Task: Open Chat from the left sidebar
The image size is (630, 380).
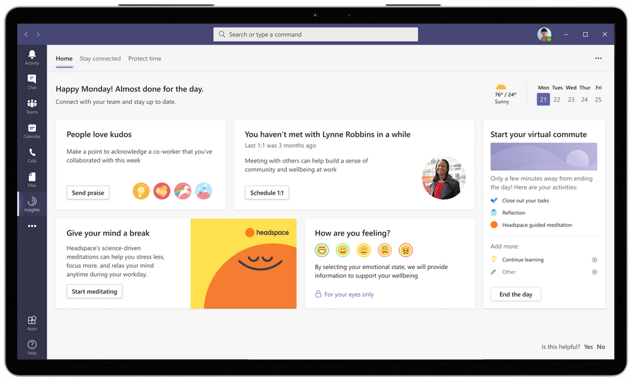Action: coord(32,81)
